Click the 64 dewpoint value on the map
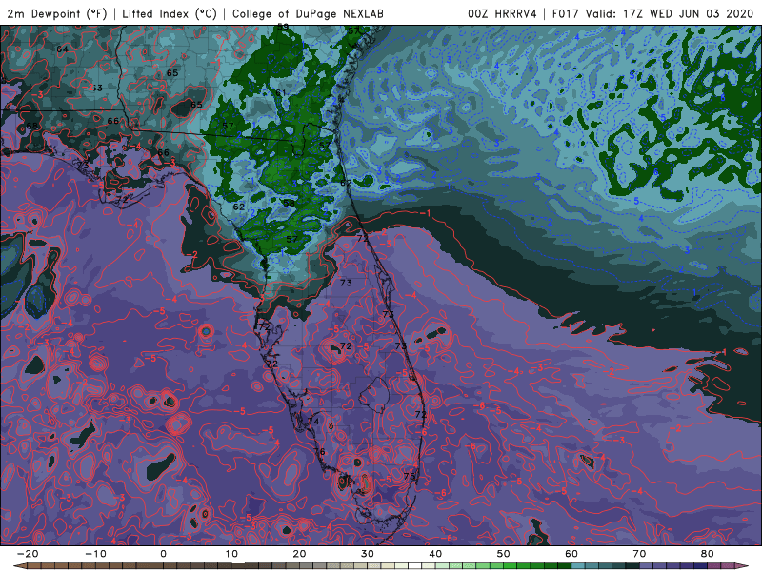Image resolution: width=762 pixels, height=571 pixels. click(x=62, y=49)
